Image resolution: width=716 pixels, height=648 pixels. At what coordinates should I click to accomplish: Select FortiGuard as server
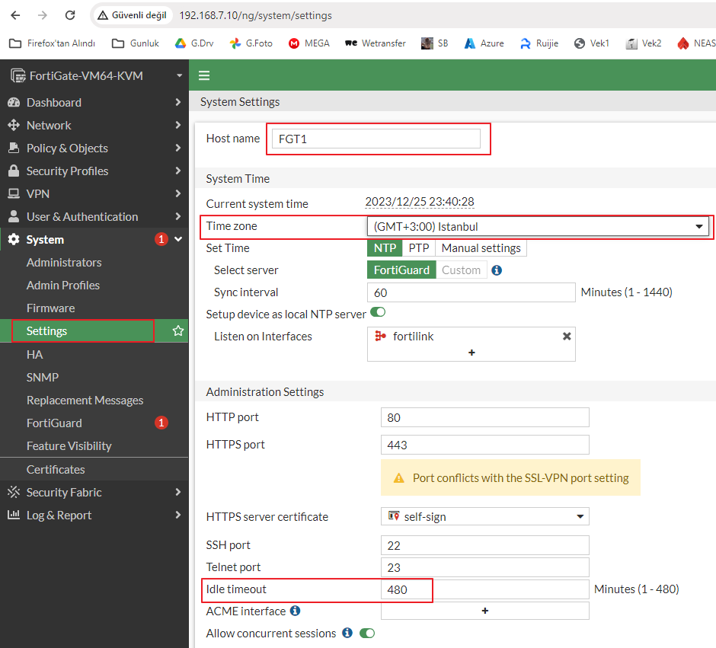coord(401,270)
